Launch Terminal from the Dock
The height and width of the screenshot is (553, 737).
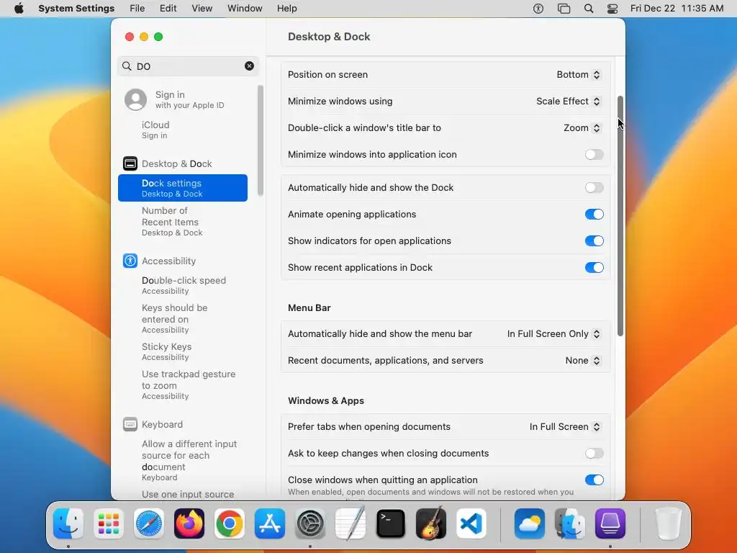tap(391, 523)
